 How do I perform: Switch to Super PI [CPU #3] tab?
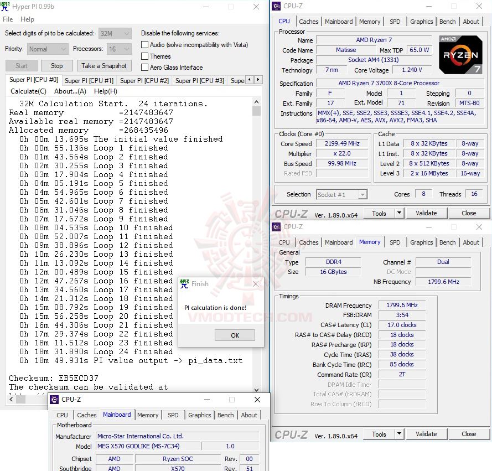200,81
